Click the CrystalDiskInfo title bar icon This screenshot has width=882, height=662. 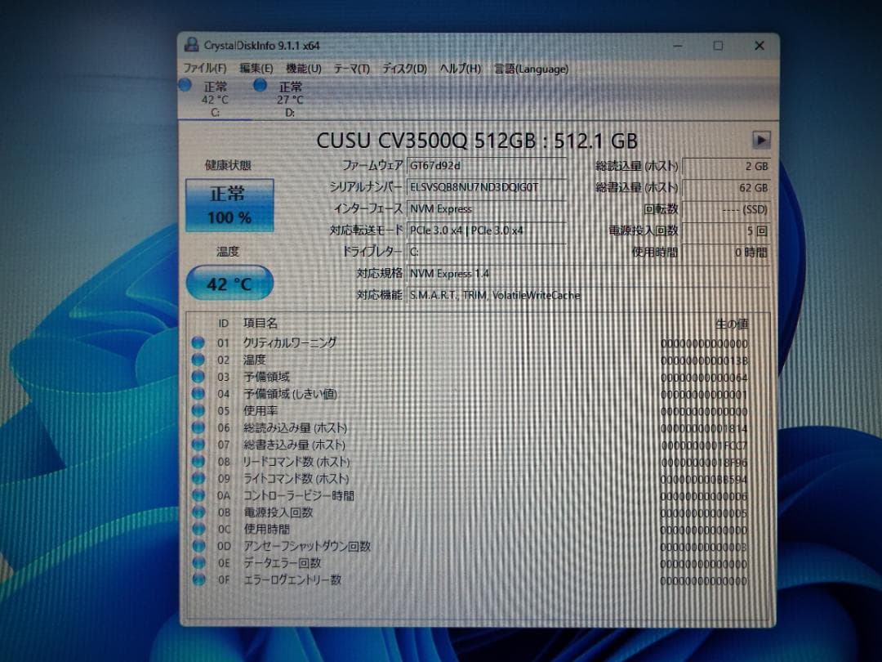pyautogui.click(x=190, y=46)
